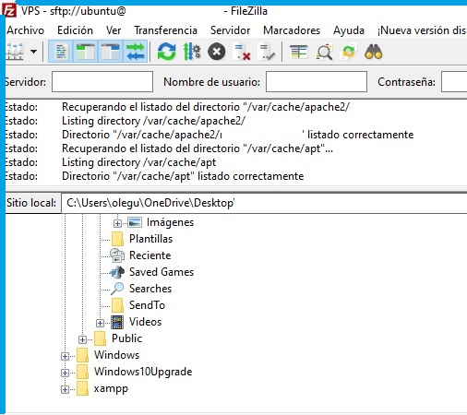Open the Transferencia menu
This screenshot has width=467, height=415.
[x=165, y=30]
